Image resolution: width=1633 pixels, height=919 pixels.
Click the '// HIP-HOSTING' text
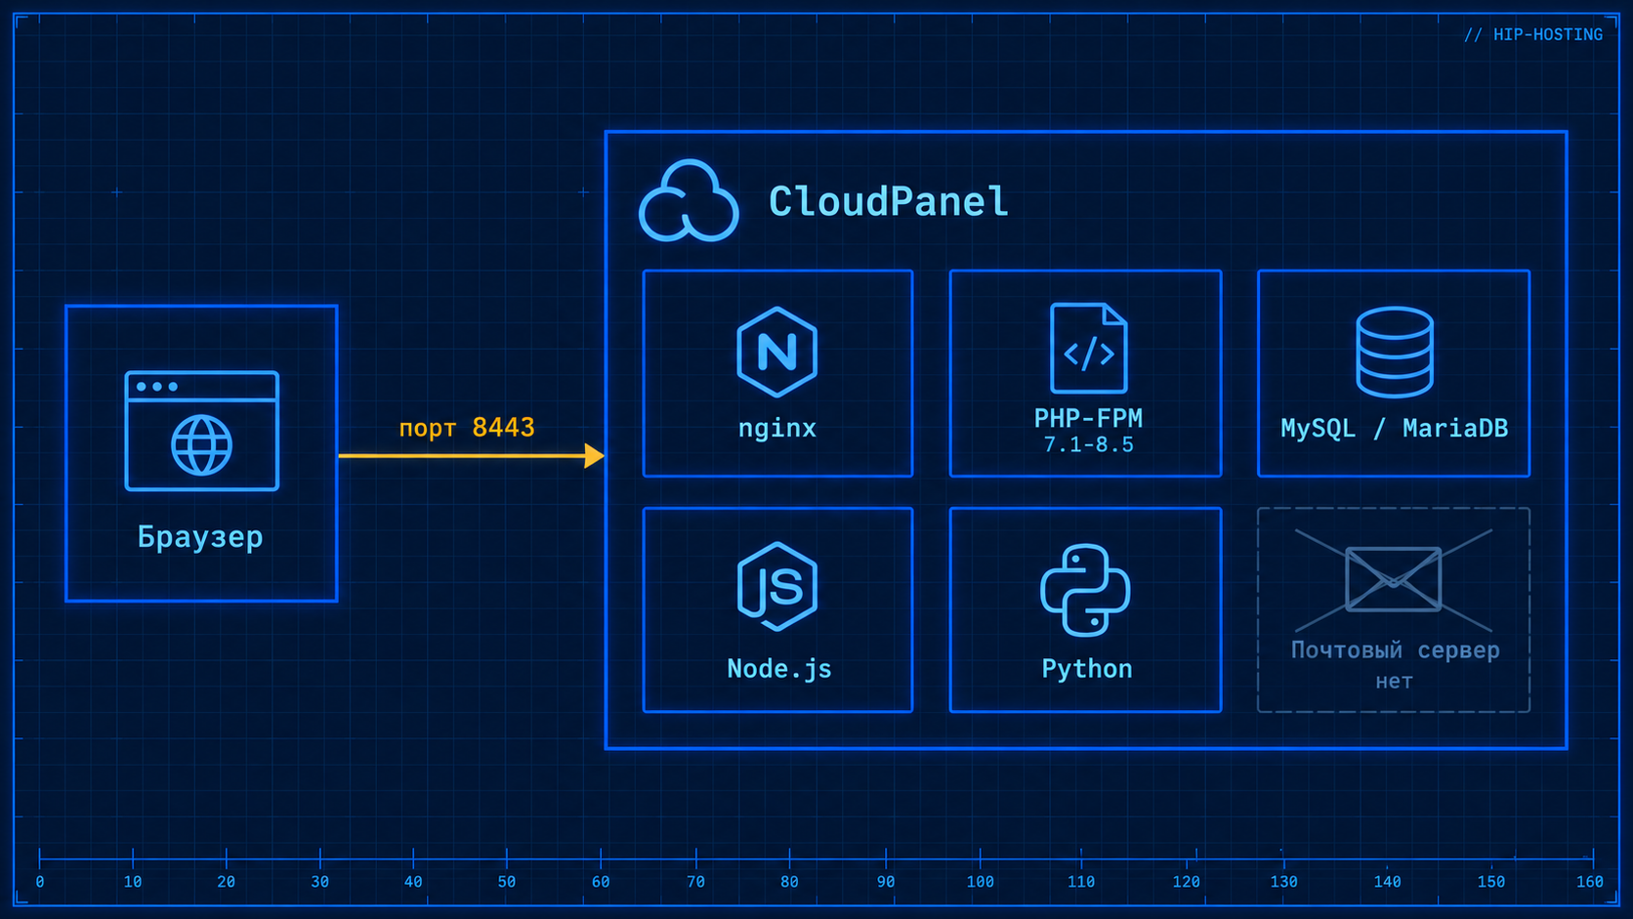(1533, 35)
